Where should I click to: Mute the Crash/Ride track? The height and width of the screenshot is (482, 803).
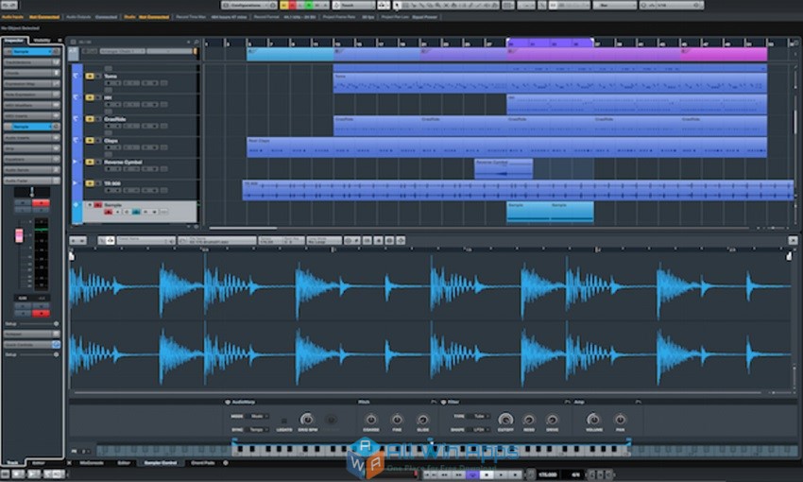click(x=90, y=119)
